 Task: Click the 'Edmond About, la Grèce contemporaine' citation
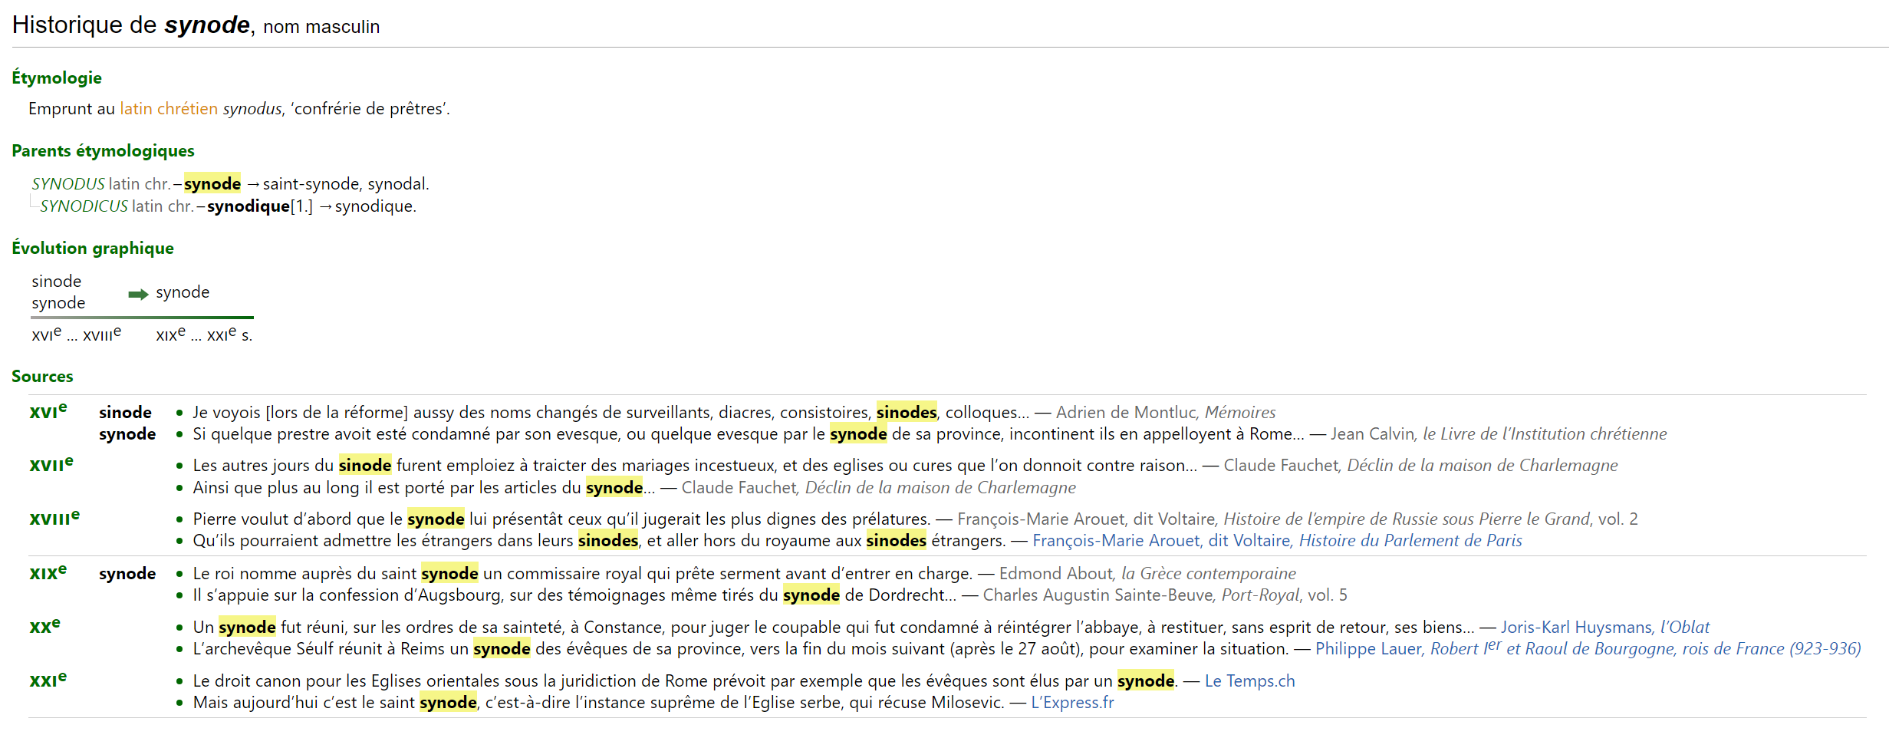point(1147,574)
